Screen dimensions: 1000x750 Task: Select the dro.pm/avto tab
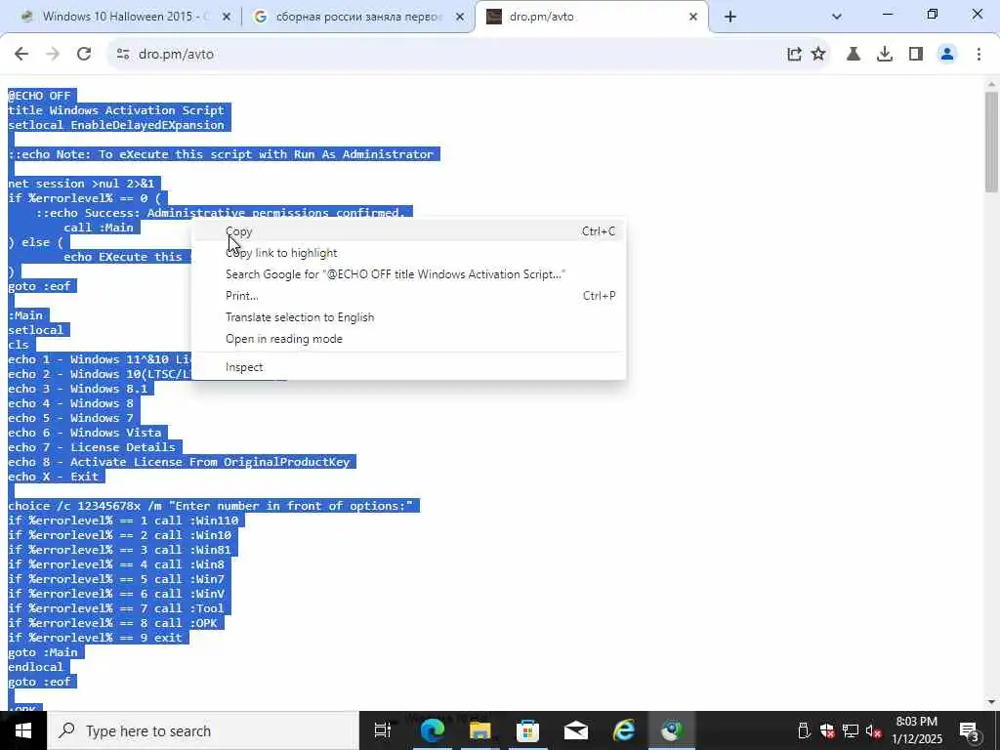coord(592,17)
